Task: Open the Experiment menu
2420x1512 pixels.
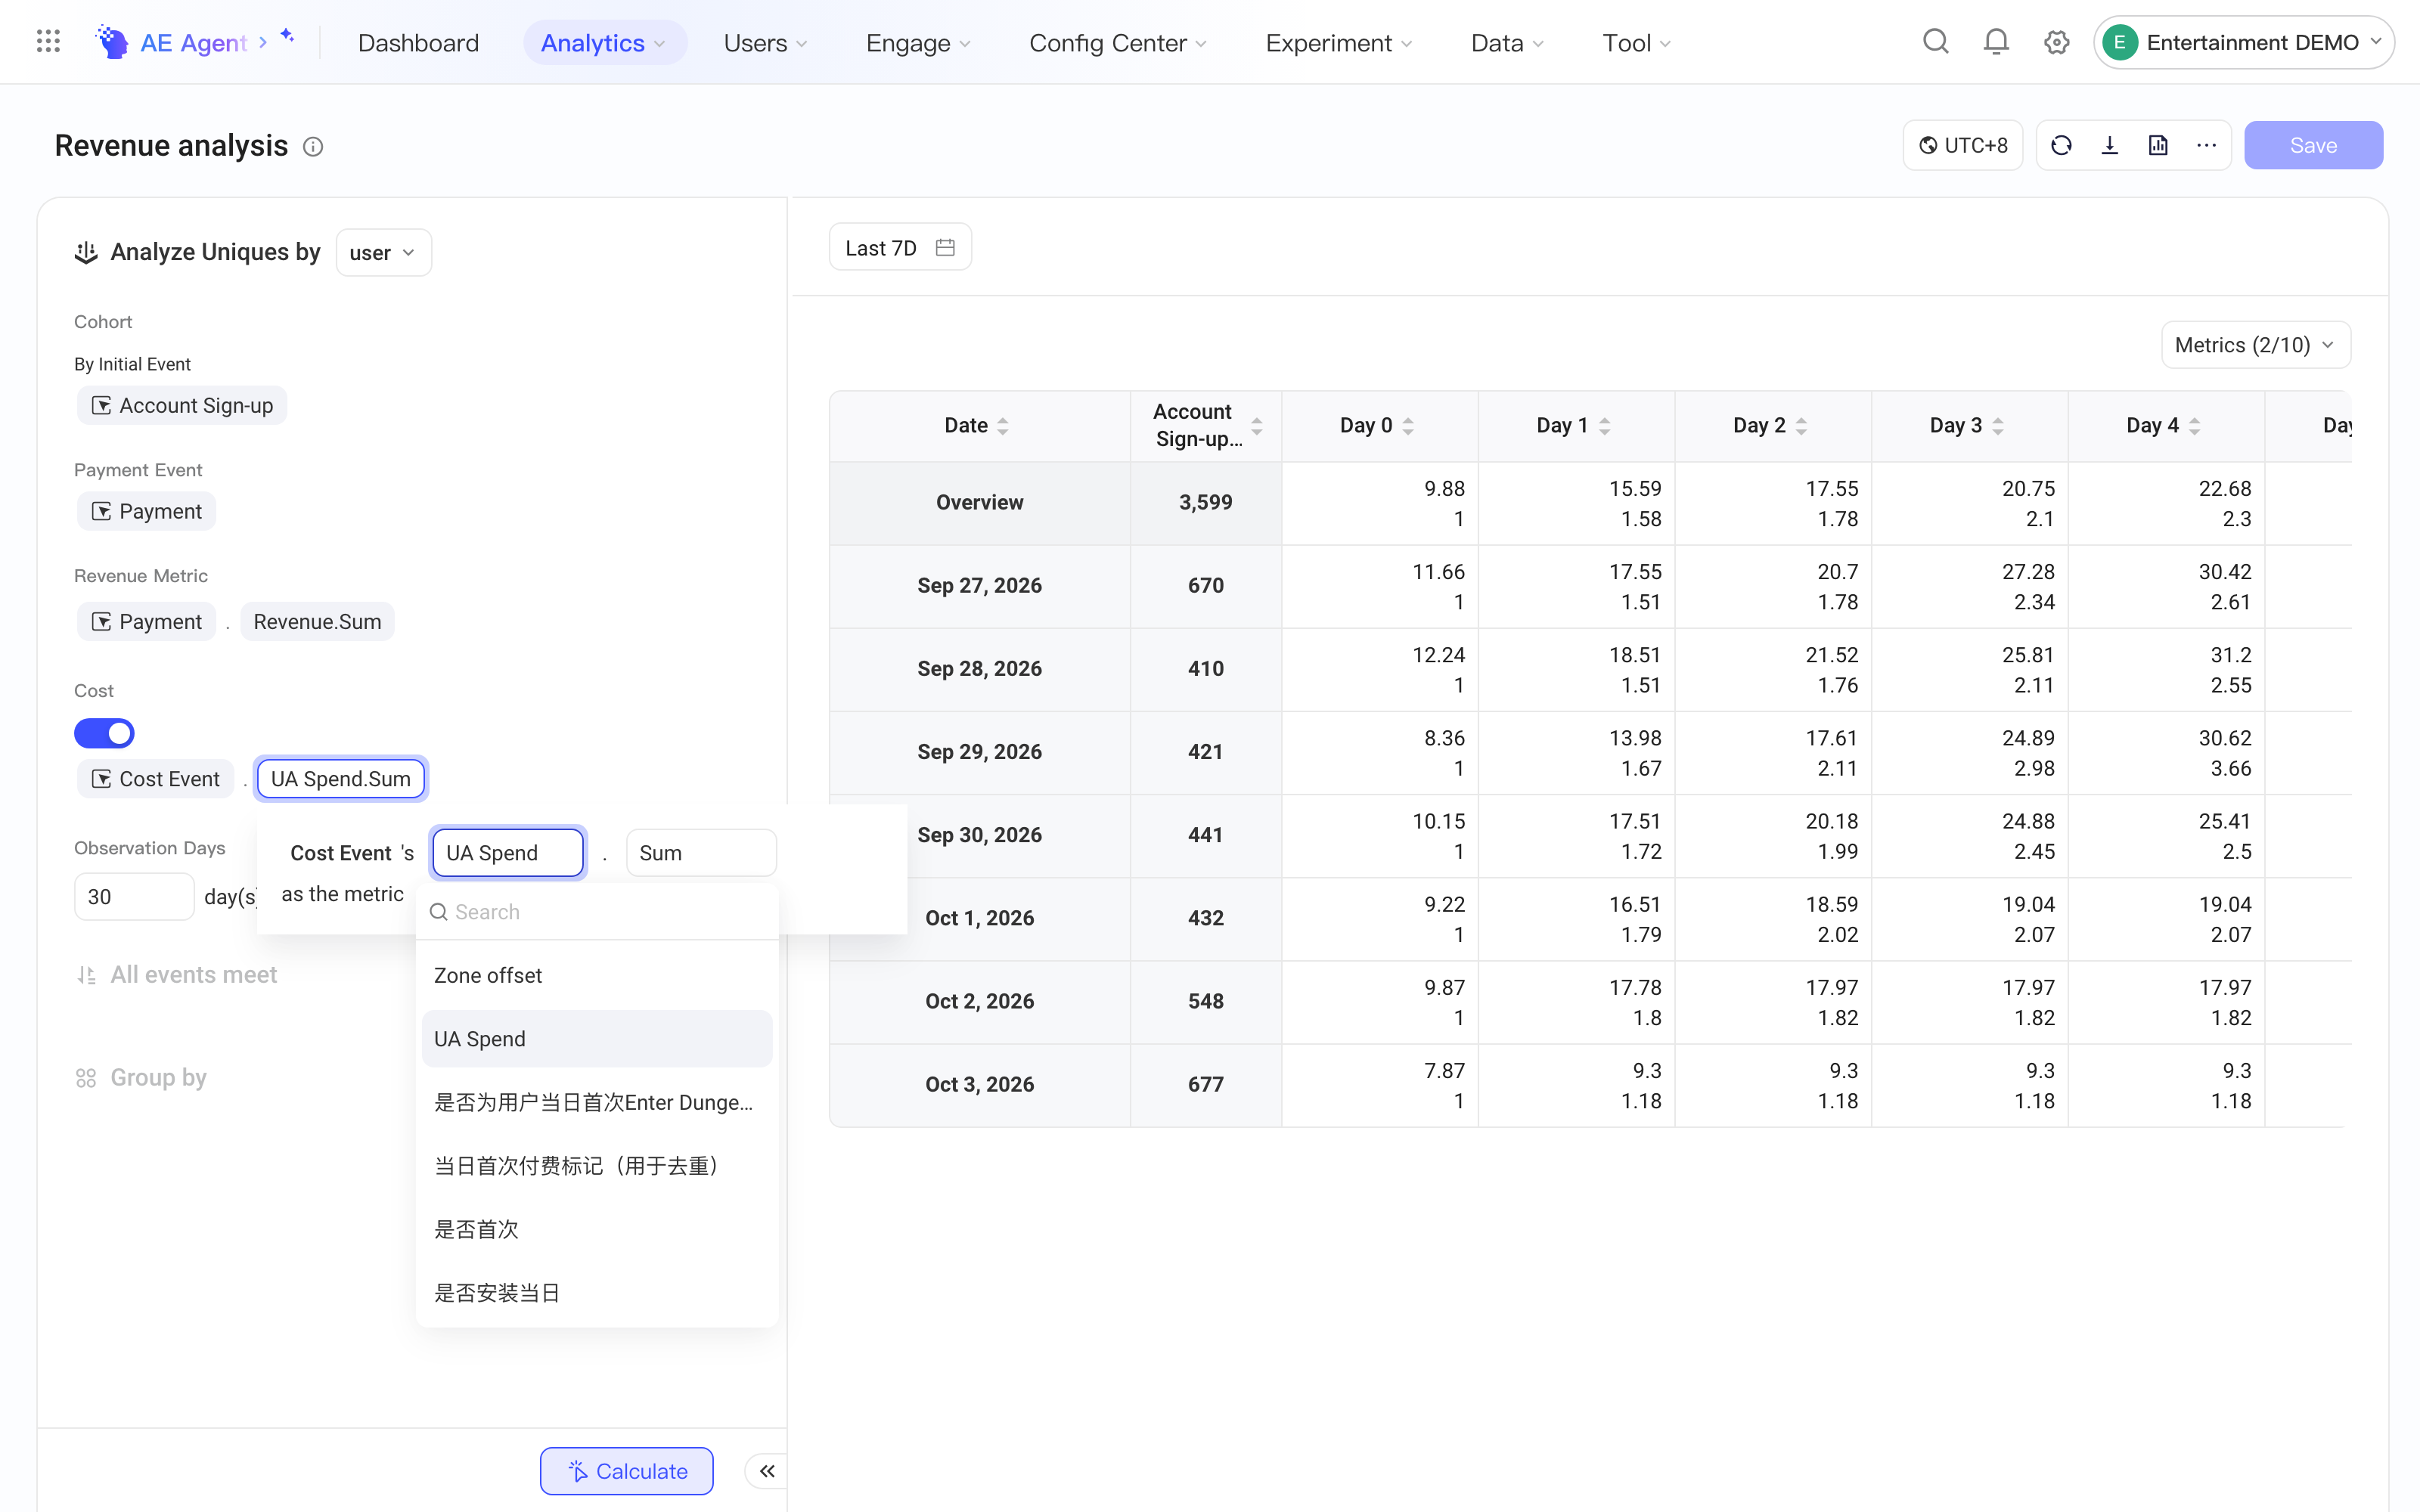Action: point(1339,42)
